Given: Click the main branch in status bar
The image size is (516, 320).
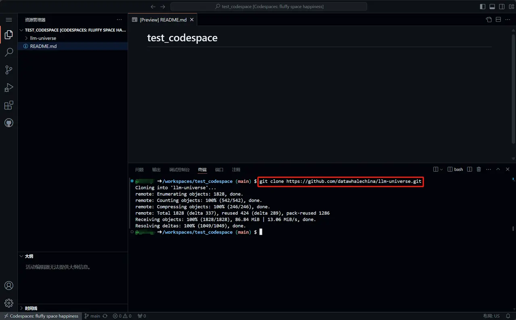Looking at the screenshot, I should (x=93, y=316).
